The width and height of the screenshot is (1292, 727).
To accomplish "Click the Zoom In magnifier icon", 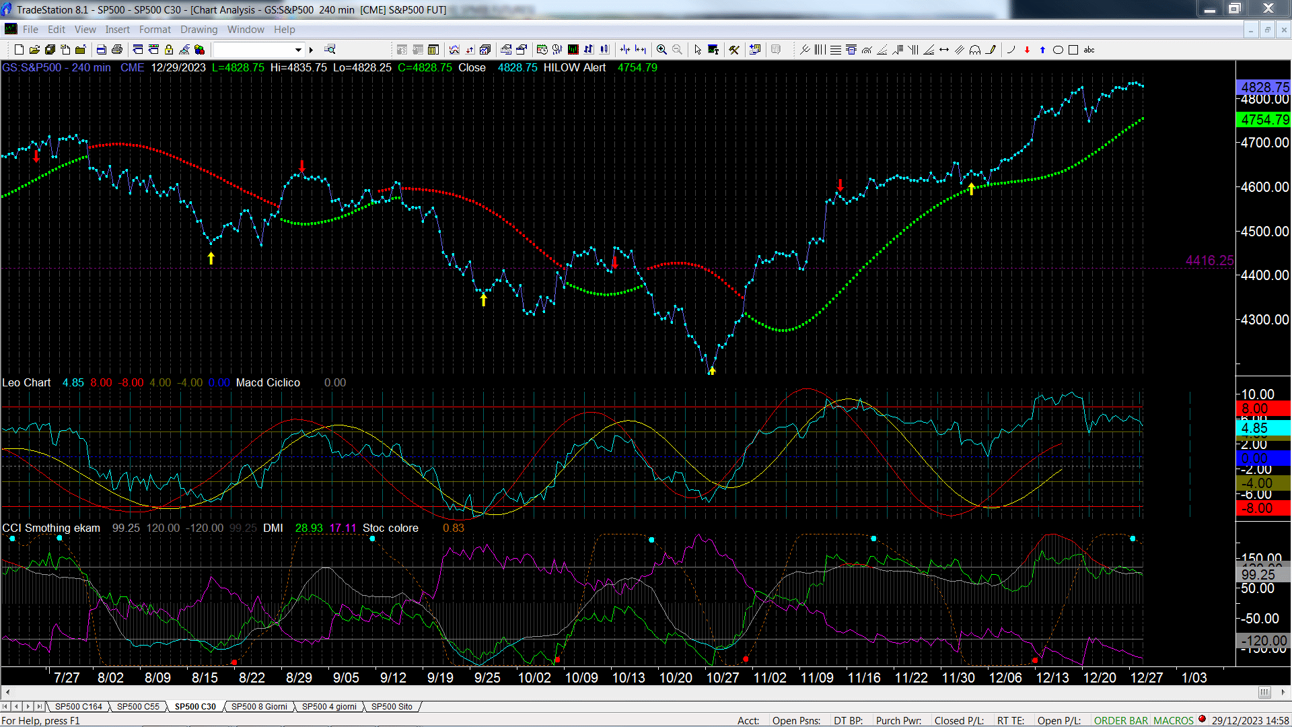I will [x=662, y=50].
